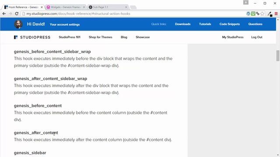280x157 pixels.
Task: Open the Tutorials quick link
Action: [x=205, y=24]
